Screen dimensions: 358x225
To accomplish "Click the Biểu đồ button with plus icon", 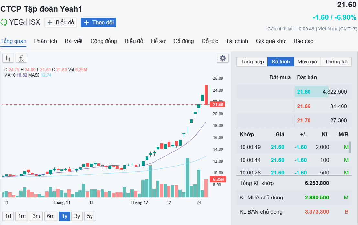I will click(x=61, y=22).
